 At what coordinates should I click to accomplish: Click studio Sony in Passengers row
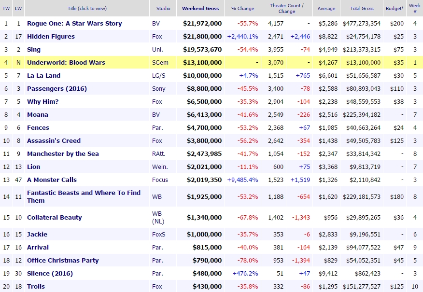coord(158,89)
